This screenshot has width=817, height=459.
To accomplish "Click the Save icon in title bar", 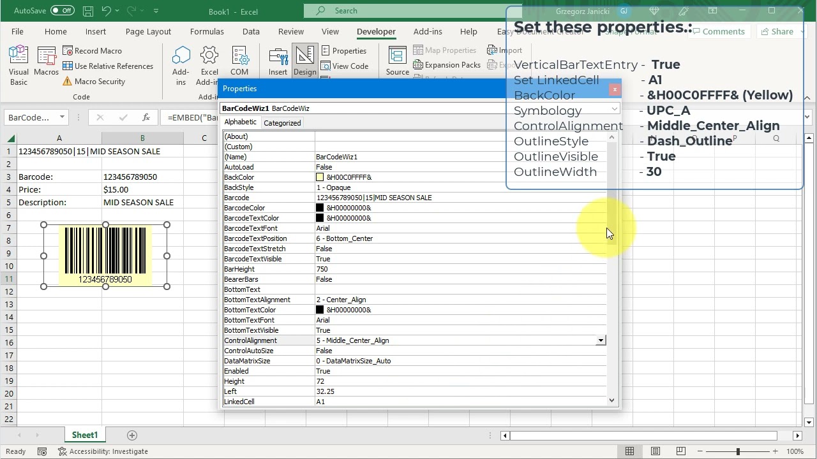I will point(88,11).
